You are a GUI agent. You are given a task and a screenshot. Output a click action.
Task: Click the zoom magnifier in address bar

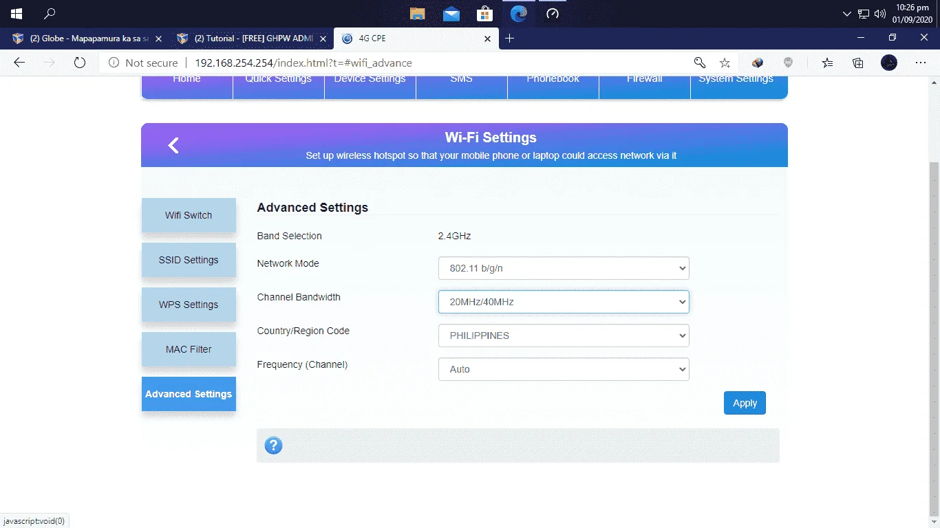click(700, 63)
